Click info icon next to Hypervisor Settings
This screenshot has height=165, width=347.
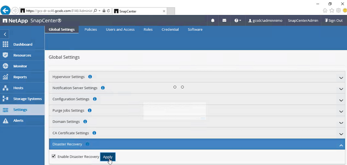pos(90,77)
